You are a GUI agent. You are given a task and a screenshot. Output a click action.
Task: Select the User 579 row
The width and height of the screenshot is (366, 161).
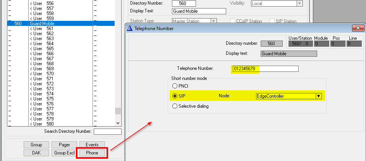click(61, 119)
